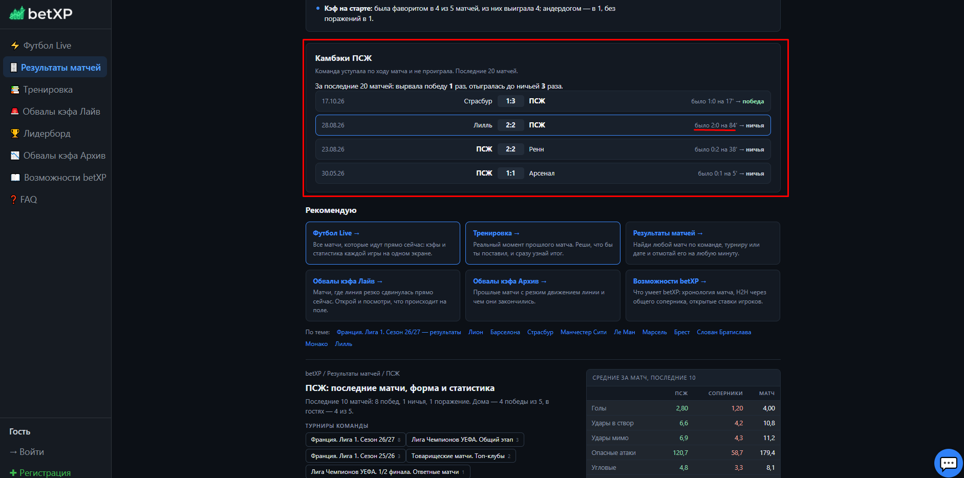Click Обвалы кэфа Архив chart icon
The image size is (964, 478).
[15, 156]
